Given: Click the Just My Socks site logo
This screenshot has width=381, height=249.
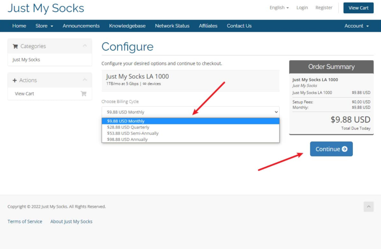Looking at the screenshot, I should pos(46,8).
